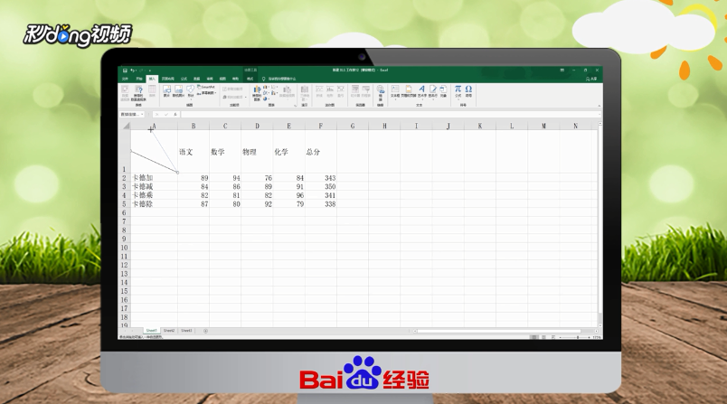Insert a Table from the ribbon
The height and width of the screenshot is (404, 727).
[152, 91]
